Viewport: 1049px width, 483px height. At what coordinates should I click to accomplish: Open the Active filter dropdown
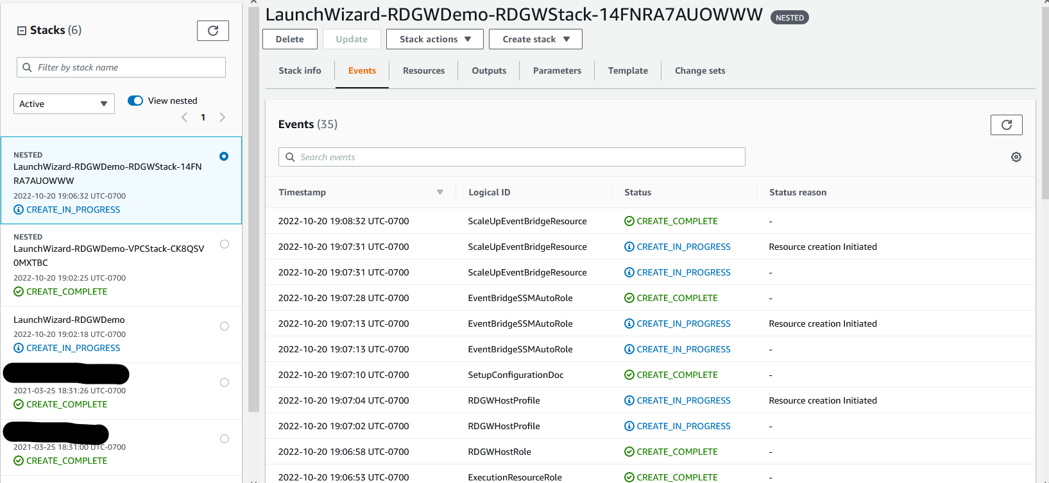[64, 104]
